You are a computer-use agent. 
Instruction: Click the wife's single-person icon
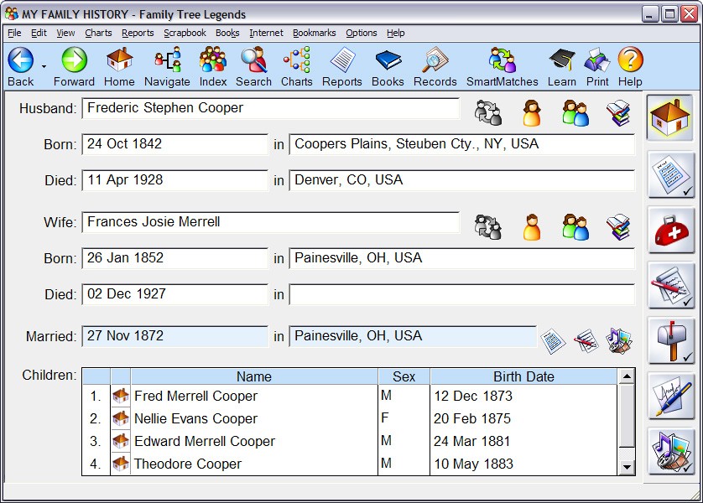point(532,226)
